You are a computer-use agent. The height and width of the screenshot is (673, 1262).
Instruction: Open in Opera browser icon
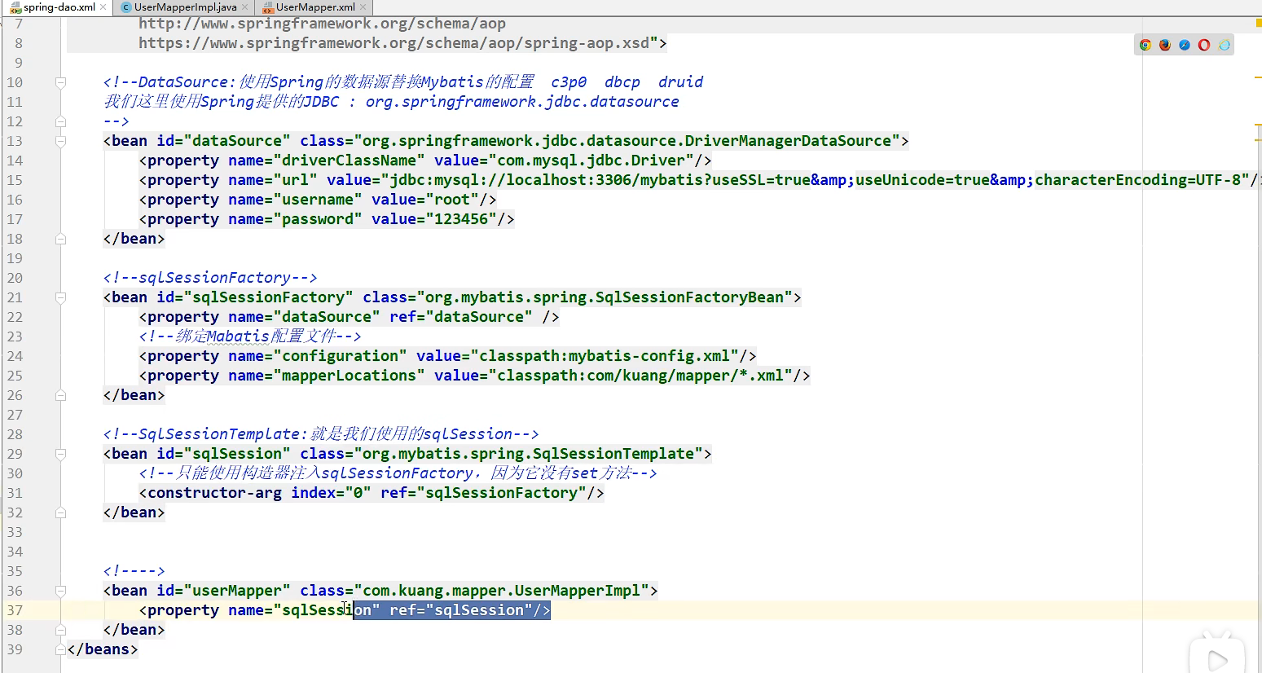1204,45
